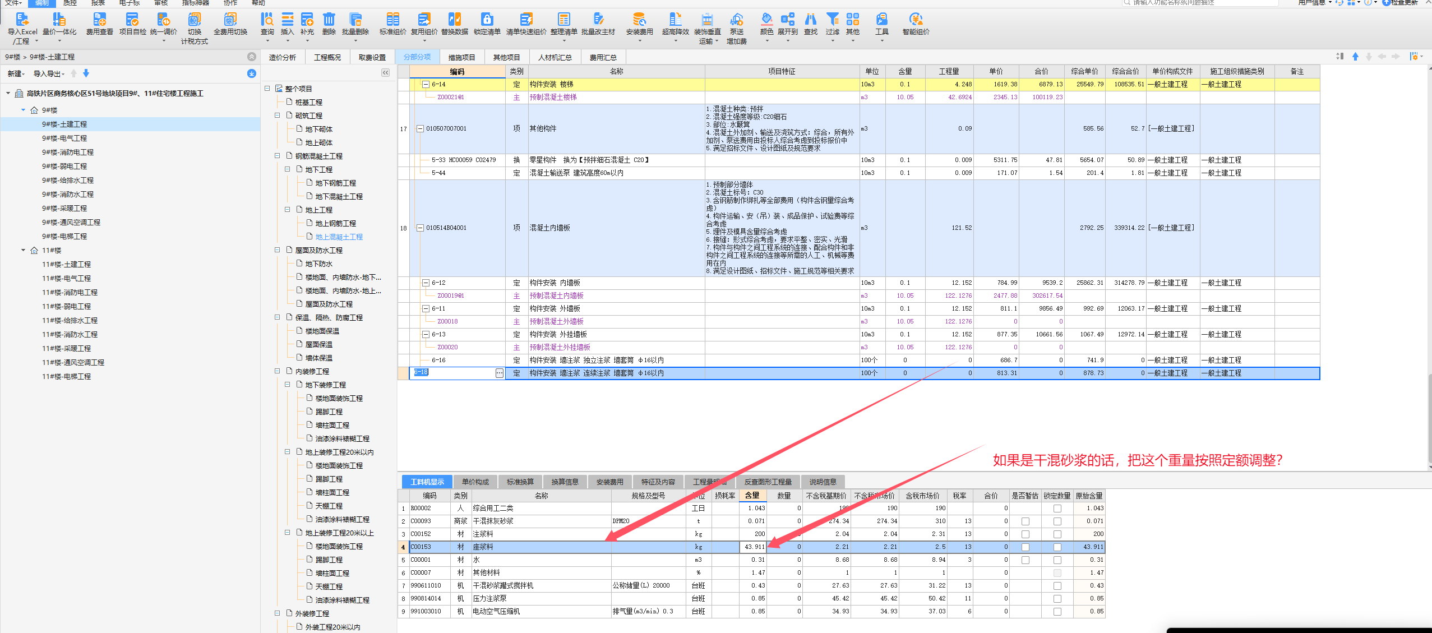The height and width of the screenshot is (633, 1432).
Task: Collapse the 11#楼 project tree node
Action: pyautogui.click(x=24, y=250)
